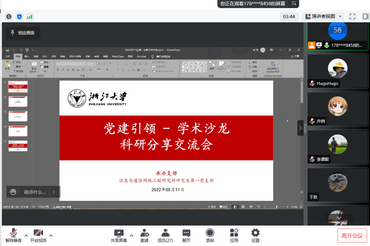This screenshot has height=246, width=370.
Task: Select slide 5 thumbnail
Action: click(x=18, y=146)
